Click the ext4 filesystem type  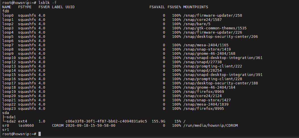[23, 121]
